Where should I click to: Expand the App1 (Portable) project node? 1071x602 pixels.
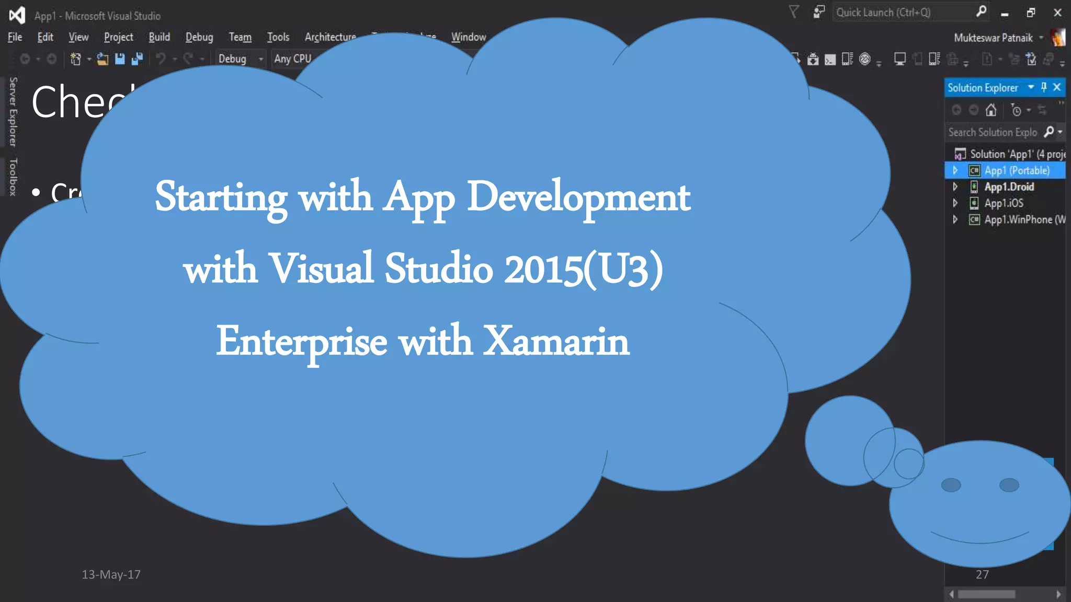[x=955, y=170]
